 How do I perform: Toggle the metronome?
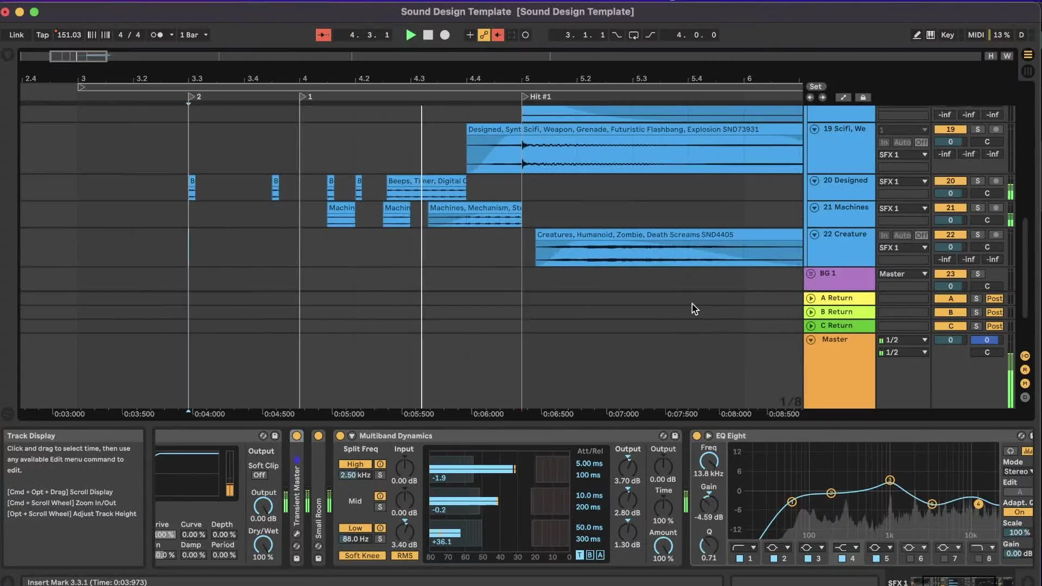click(x=156, y=35)
